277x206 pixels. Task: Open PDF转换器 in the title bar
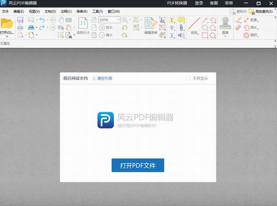[x=177, y=3]
